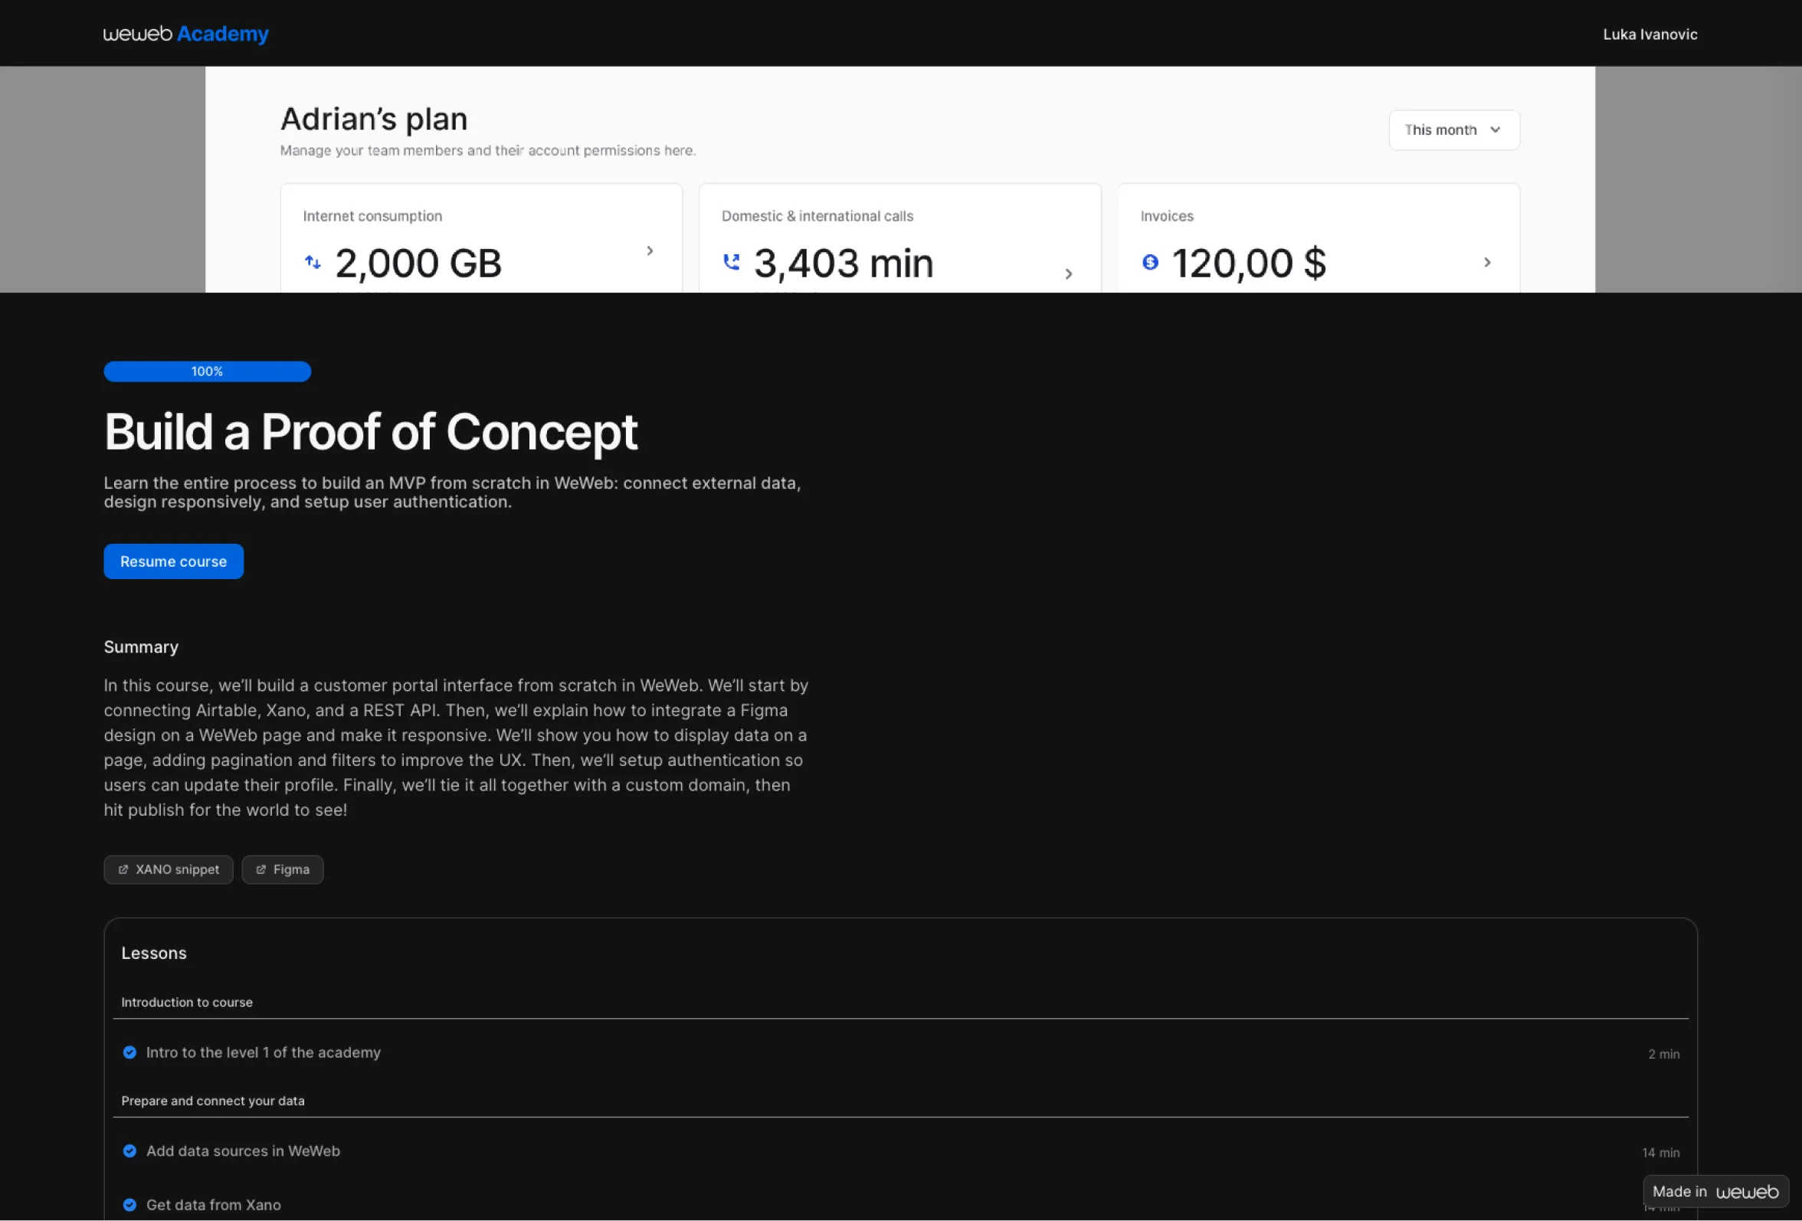
Task: Toggle checkmark for Intro to level 1 lesson
Action: [x=129, y=1052]
